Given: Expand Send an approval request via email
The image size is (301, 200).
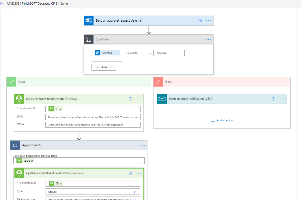Looking at the screenshot, I should tap(149, 20).
